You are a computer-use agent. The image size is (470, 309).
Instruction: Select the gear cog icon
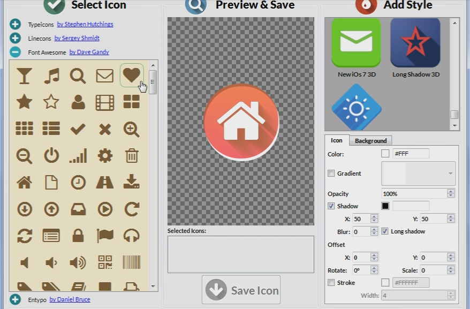click(105, 156)
